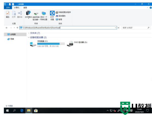Go to the address path arrow
152x115 pixels.
tap(118, 28)
